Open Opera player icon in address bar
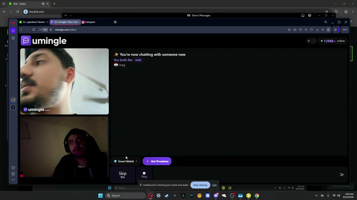This screenshot has height=200, width=357. 306,30
